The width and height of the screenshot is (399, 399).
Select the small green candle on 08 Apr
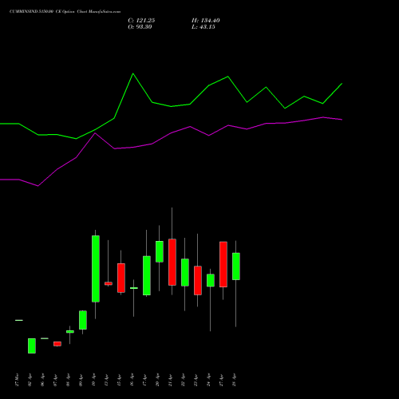tap(70, 332)
